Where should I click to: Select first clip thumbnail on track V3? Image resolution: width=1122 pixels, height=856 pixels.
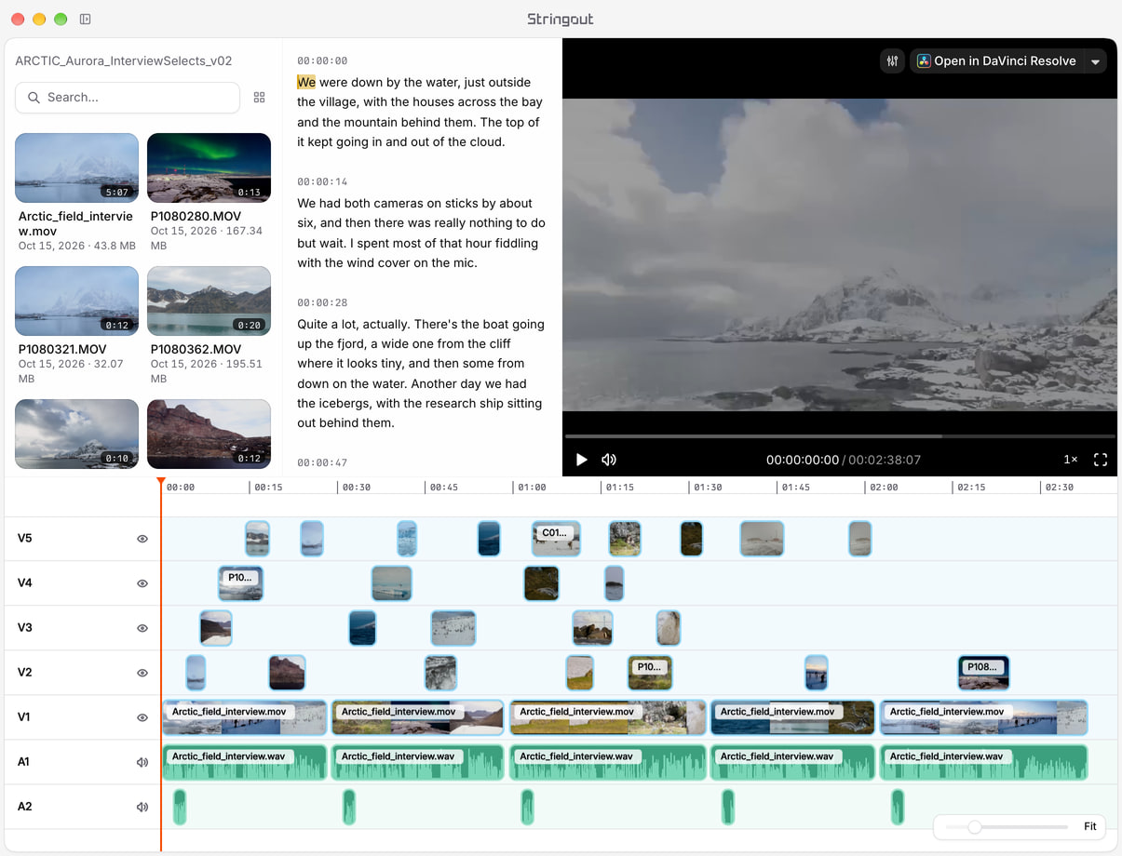(x=216, y=628)
